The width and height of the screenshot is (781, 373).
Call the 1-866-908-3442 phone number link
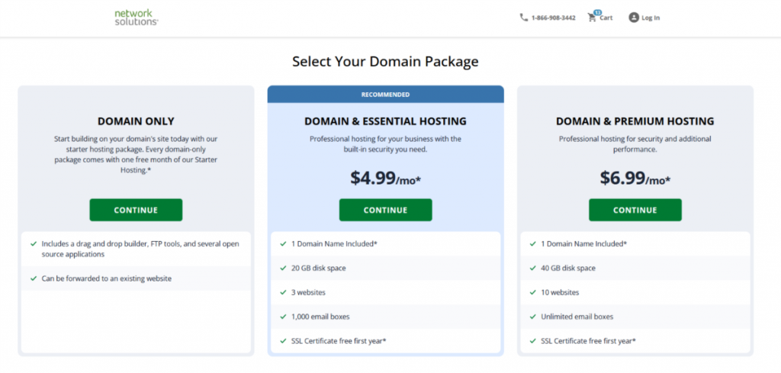pos(553,18)
